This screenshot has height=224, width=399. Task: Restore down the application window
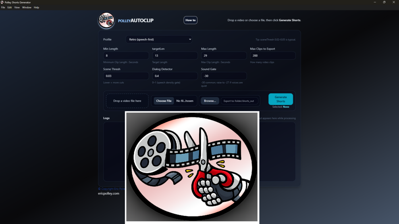click(384, 2)
